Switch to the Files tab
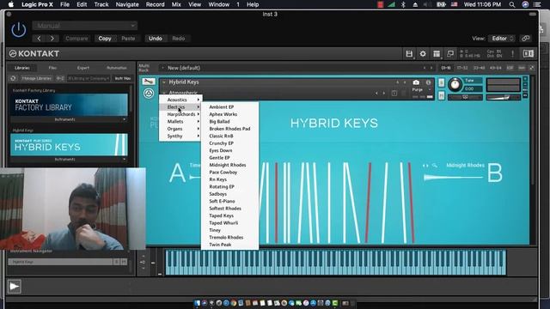The height and width of the screenshot is (309, 550). click(52, 68)
